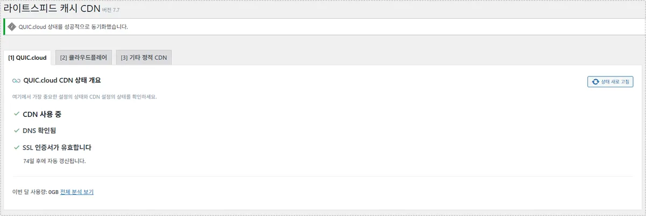
Task: Switch to the [1] QUIC.cloud tab
Action: [27, 58]
